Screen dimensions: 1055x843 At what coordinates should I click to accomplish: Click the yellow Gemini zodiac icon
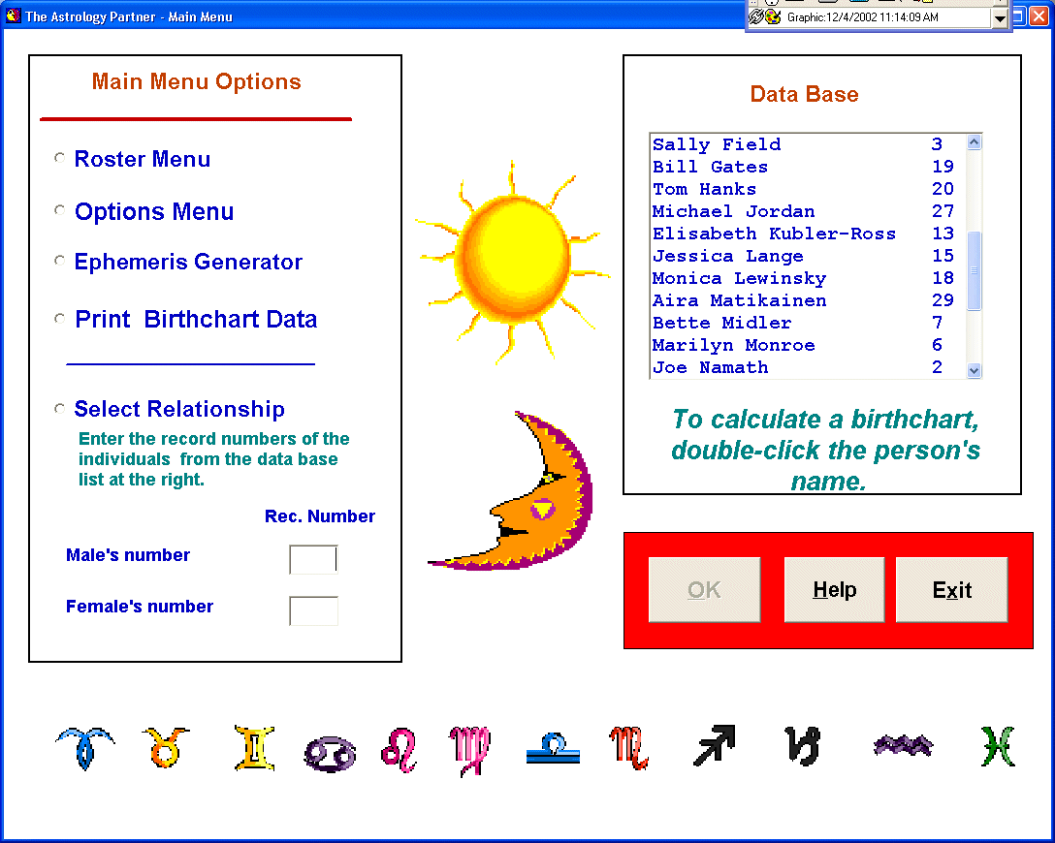254,747
